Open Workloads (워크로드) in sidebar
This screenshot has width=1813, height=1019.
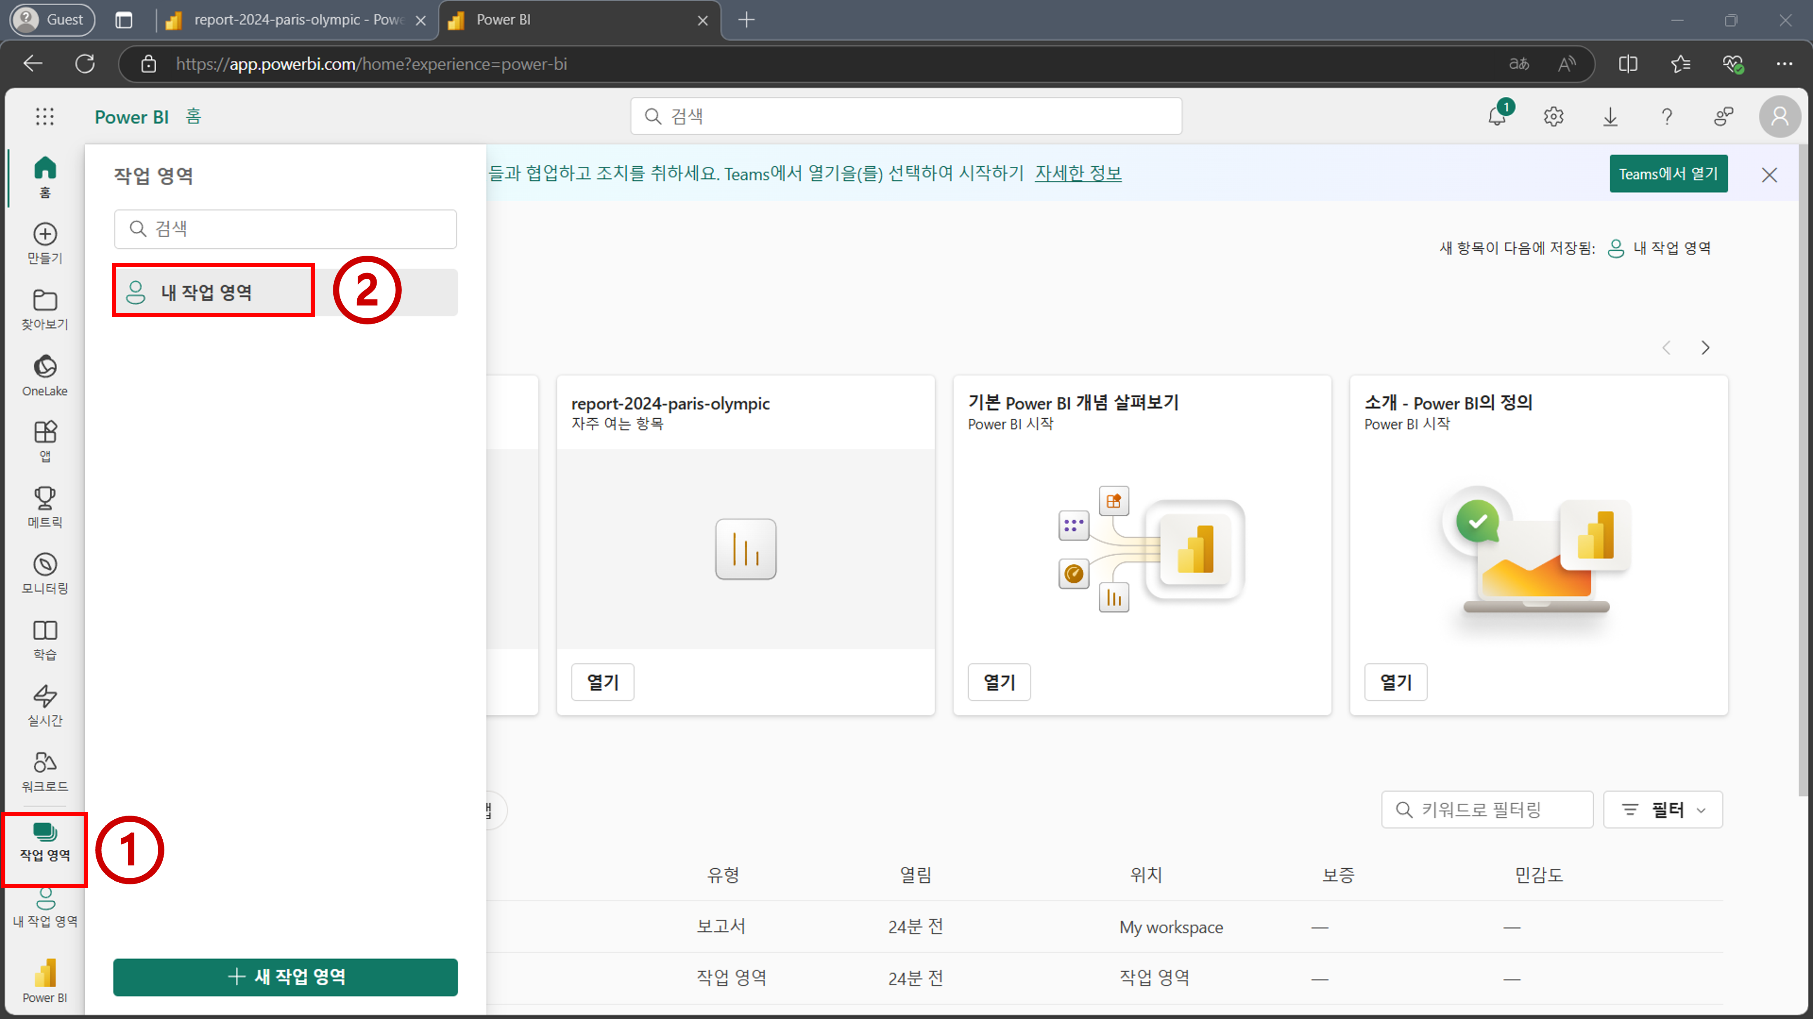point(45,772)
